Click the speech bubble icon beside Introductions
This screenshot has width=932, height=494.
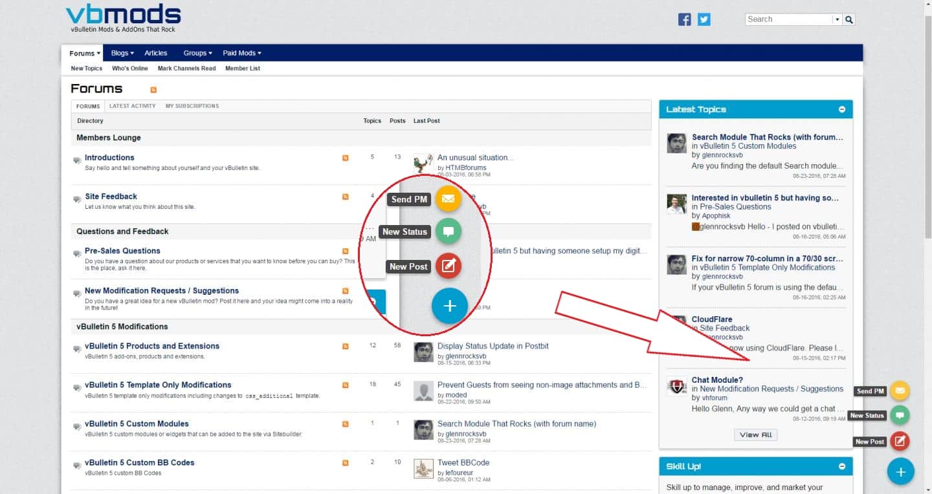click(x=77, y=160)
